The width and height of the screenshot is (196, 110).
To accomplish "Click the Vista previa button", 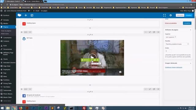I will [180, 15].
